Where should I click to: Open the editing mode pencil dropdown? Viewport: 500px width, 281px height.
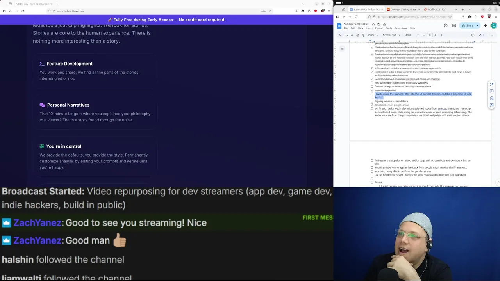[481, 35]
